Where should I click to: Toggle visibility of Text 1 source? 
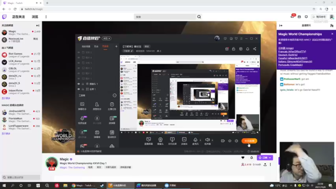click(79, 63)
